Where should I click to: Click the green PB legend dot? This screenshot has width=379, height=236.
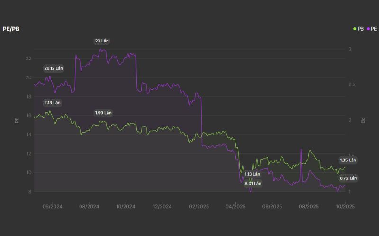[355, 29]
